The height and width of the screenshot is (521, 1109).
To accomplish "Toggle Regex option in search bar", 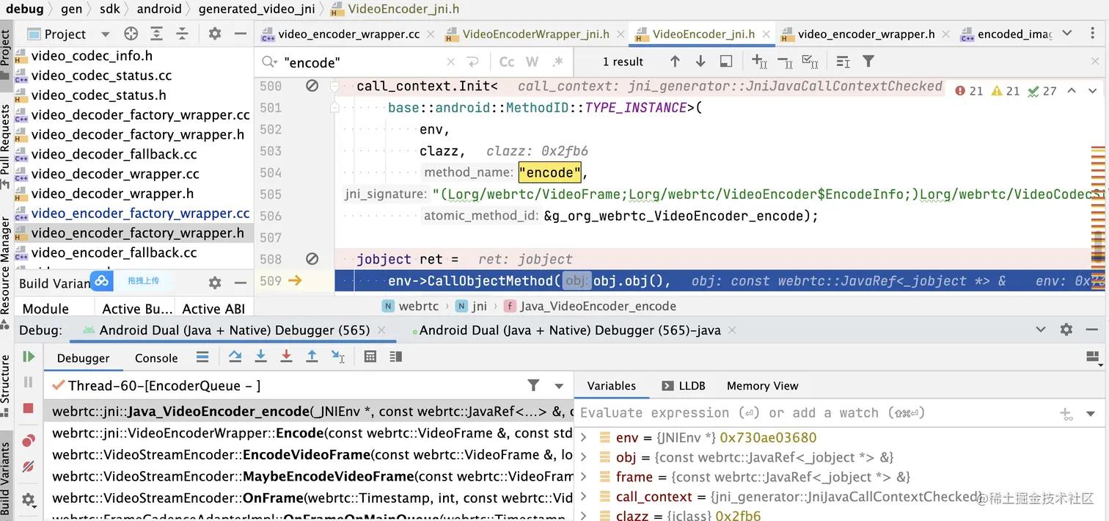I will click(x=557, y=62).
